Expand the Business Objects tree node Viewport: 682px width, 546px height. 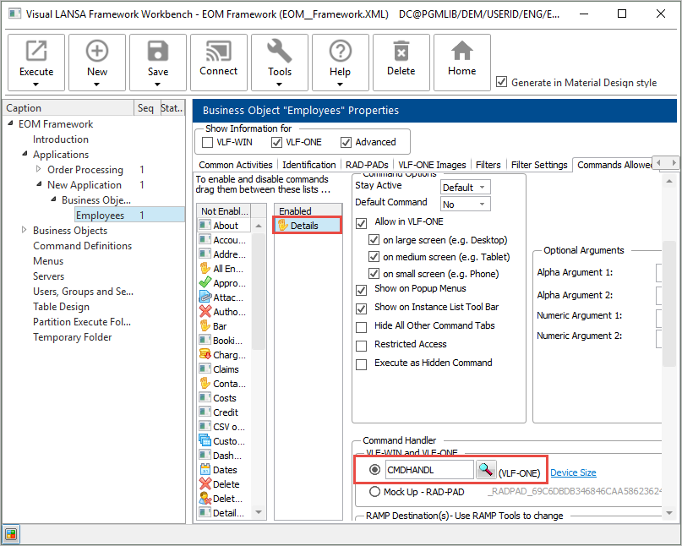25,230
